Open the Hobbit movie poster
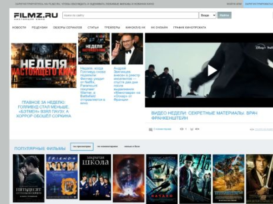273x204 pixels. click(x=259, y=179)
